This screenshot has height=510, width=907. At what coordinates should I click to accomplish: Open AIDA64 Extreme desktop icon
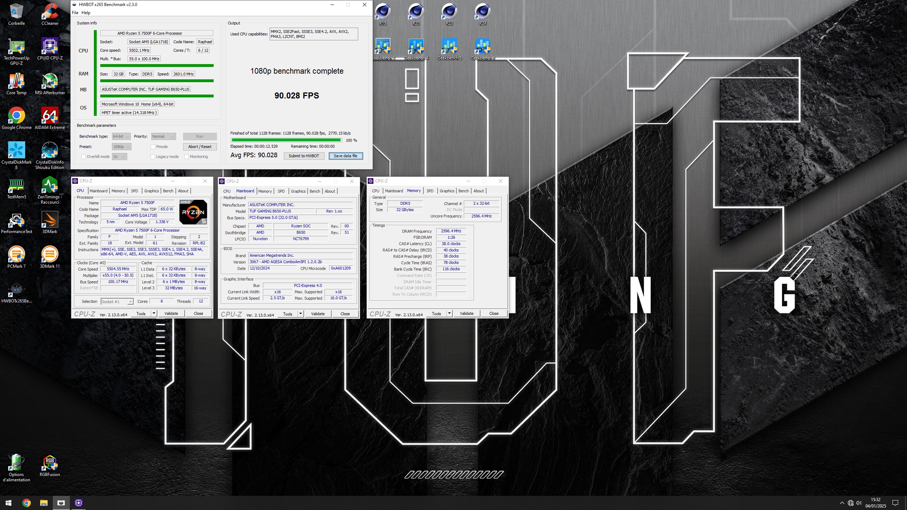pyautogui.click(x=50, y=118)
